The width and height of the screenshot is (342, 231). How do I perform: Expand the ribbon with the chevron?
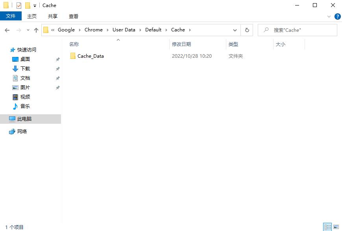(x=329, y=16)
